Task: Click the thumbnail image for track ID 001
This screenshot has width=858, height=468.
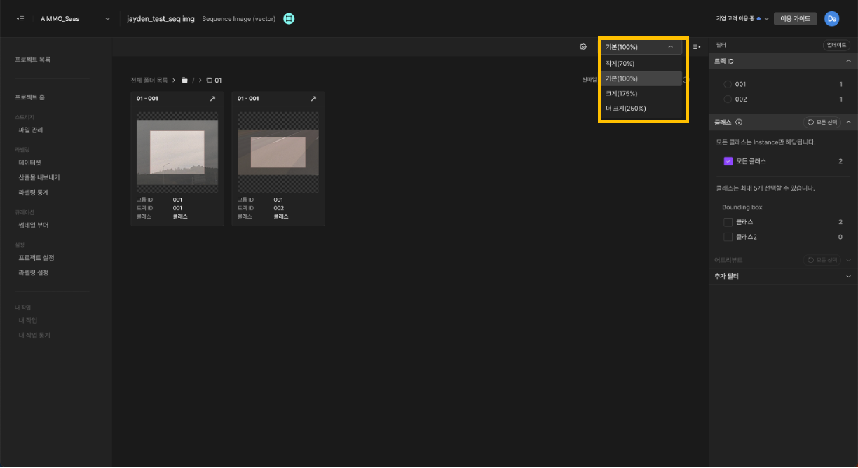Action: 177,152
